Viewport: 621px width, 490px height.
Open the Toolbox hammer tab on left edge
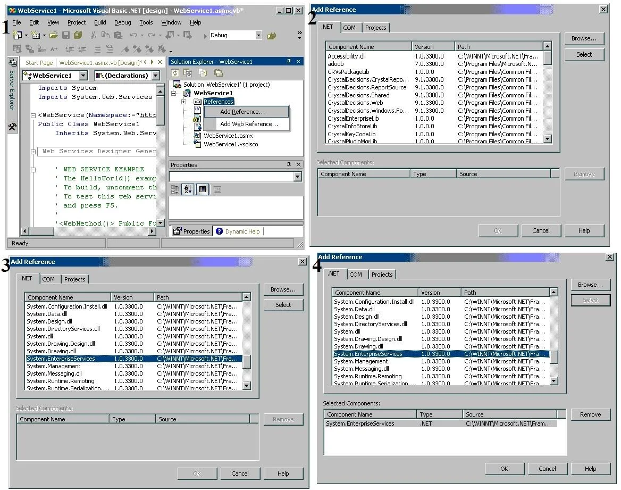[x=12, y=127]
